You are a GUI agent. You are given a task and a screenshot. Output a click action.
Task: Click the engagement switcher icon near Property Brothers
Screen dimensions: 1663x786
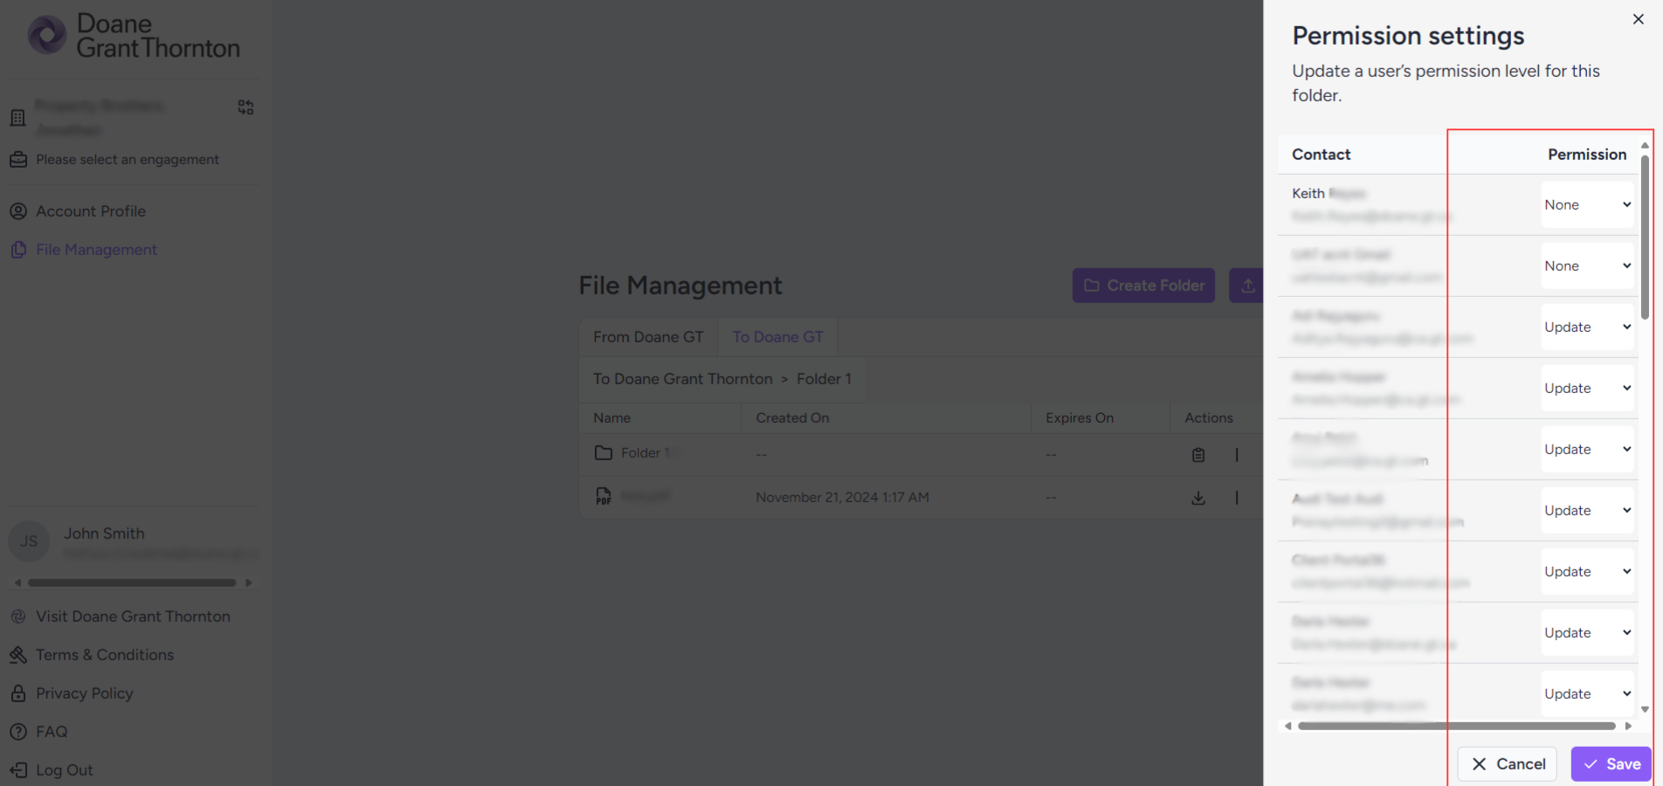click(245, 107)
